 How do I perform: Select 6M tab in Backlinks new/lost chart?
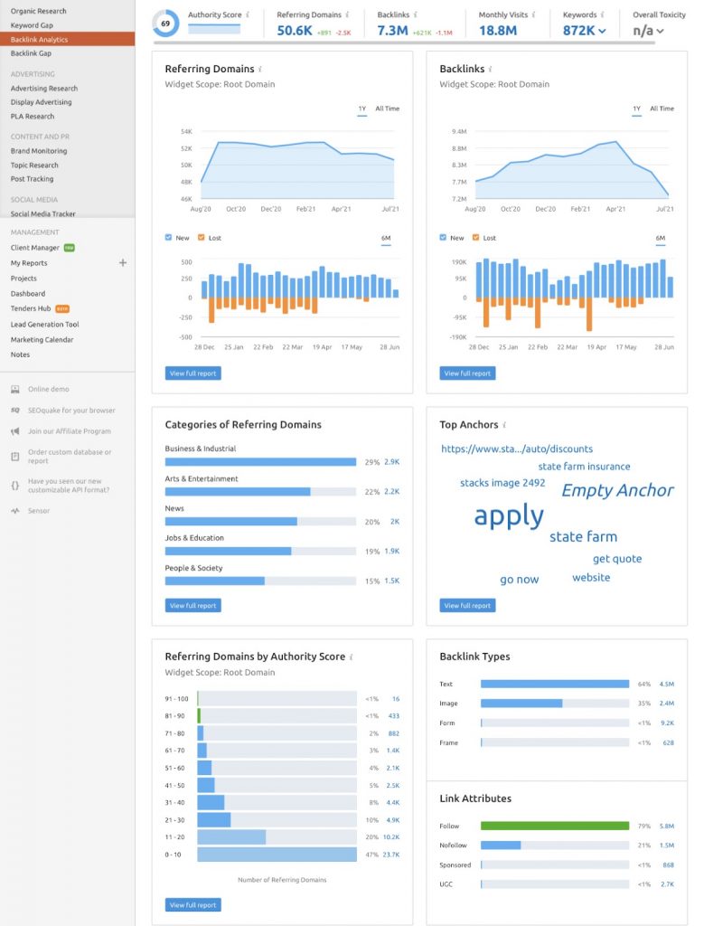[661, 238]
